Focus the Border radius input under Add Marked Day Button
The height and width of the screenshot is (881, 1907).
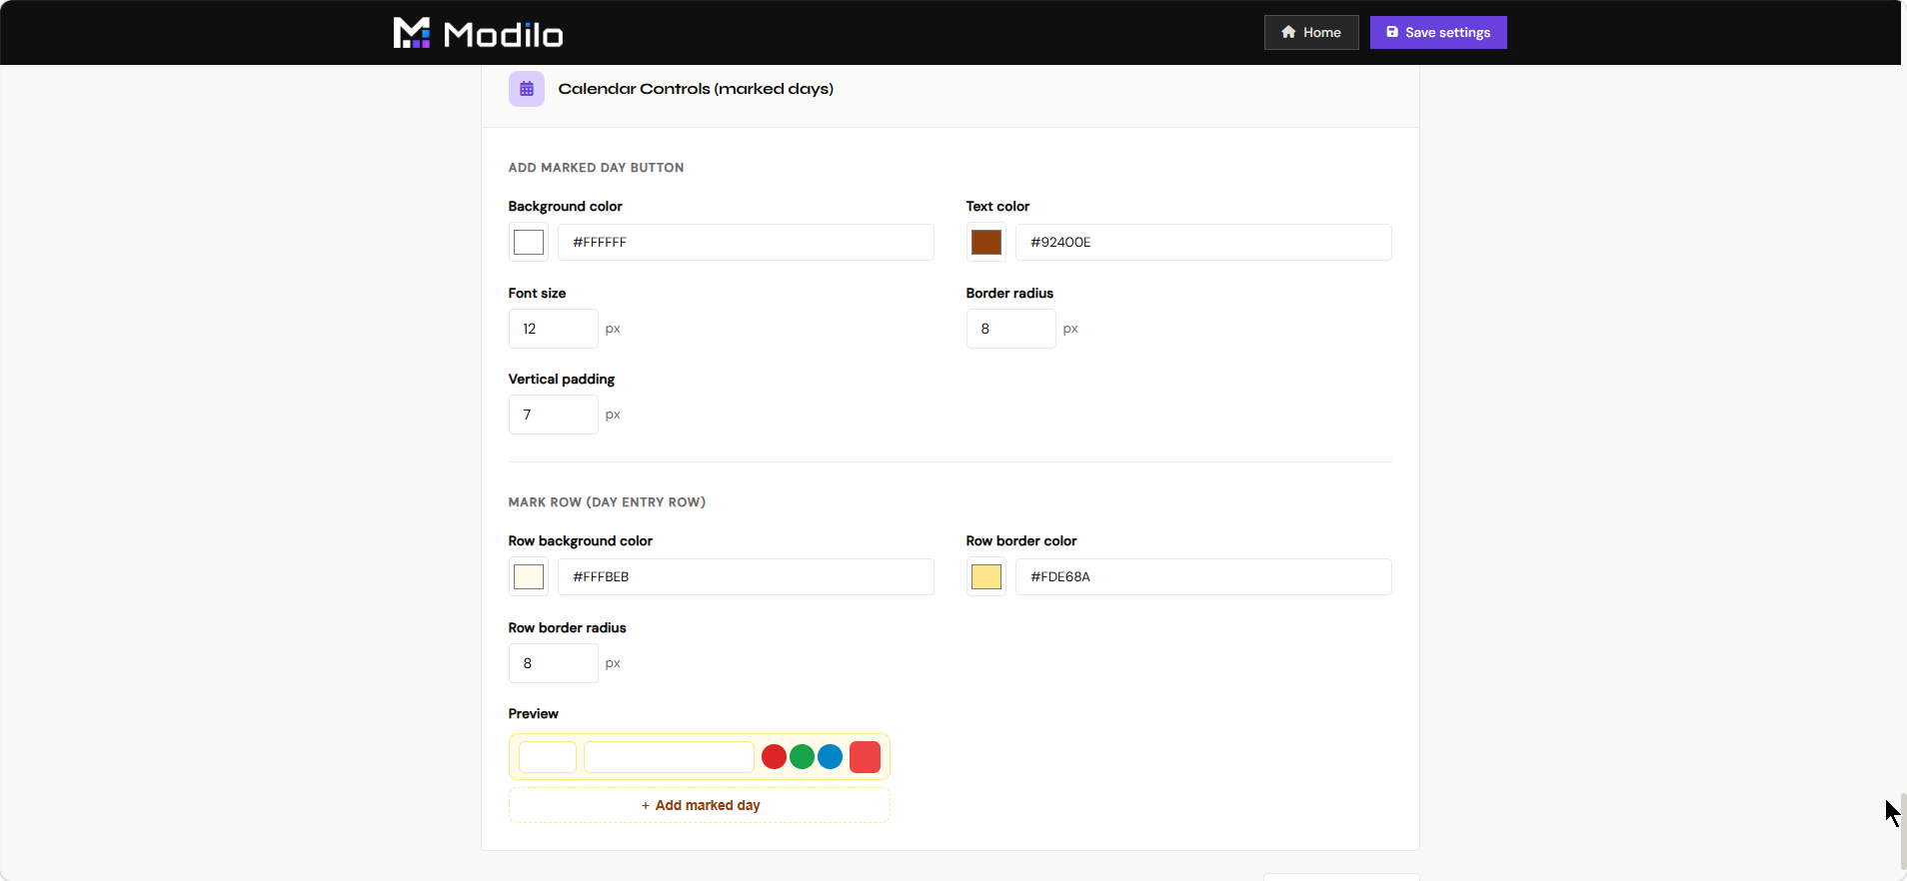point(1011,329)
